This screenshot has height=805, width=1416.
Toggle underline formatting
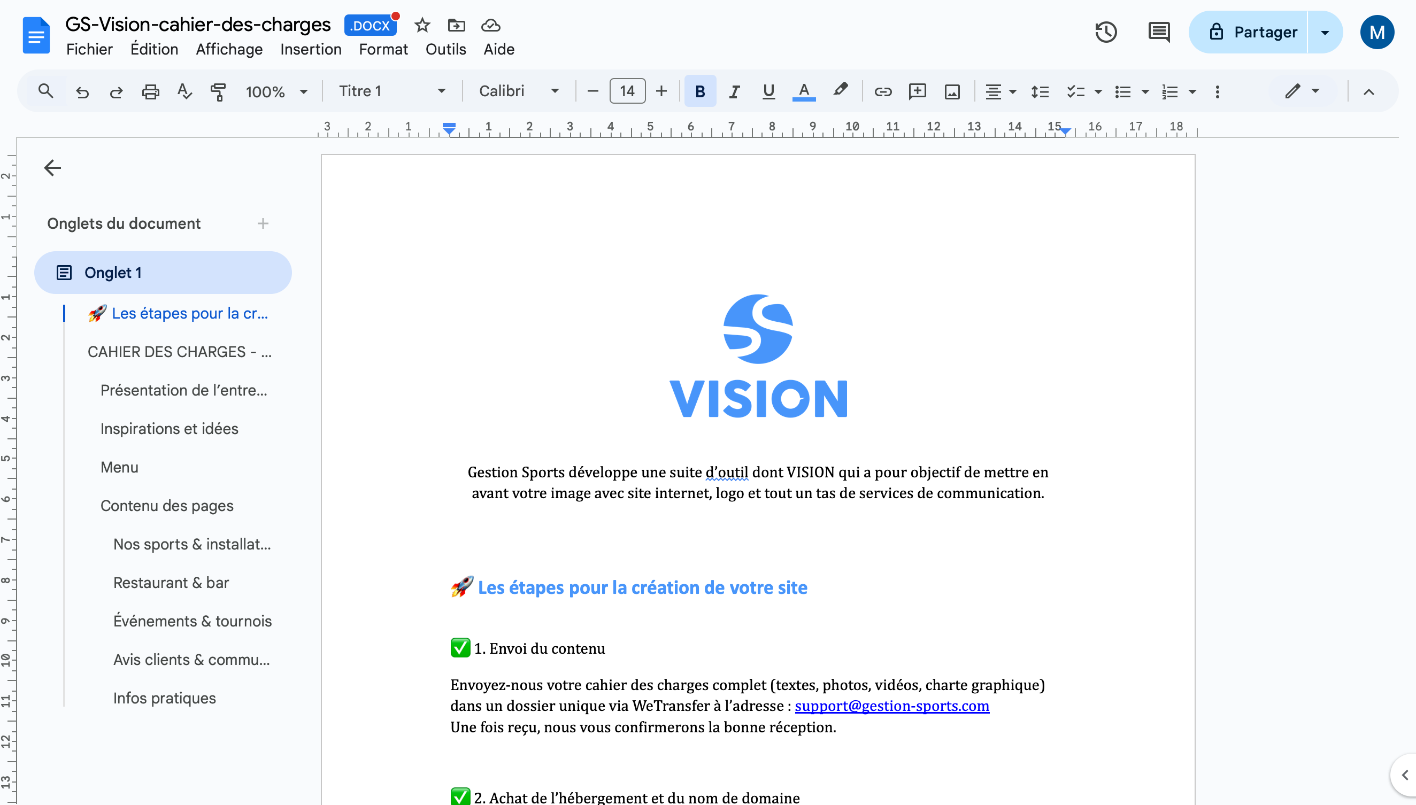(768, 91)
